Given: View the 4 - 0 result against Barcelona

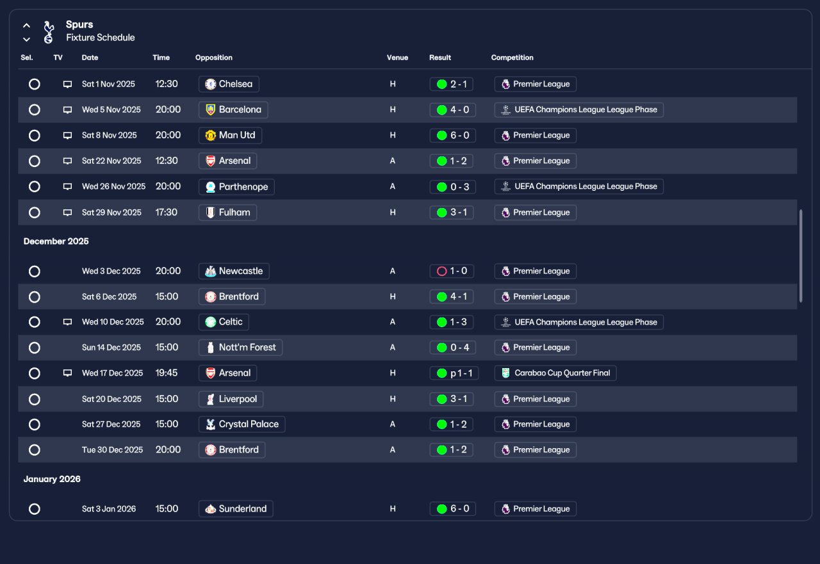Looking at the screenshot, I should [x=453, y=109].
